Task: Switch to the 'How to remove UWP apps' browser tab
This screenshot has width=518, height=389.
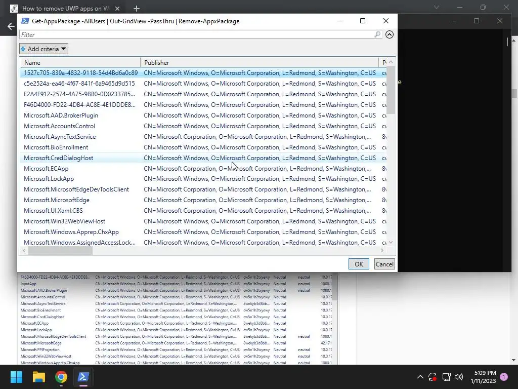Action: (65, 8)
